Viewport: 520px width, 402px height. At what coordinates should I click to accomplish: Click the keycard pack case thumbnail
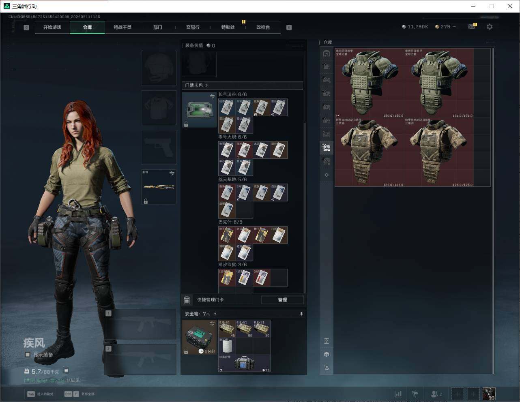click(199, 110)
